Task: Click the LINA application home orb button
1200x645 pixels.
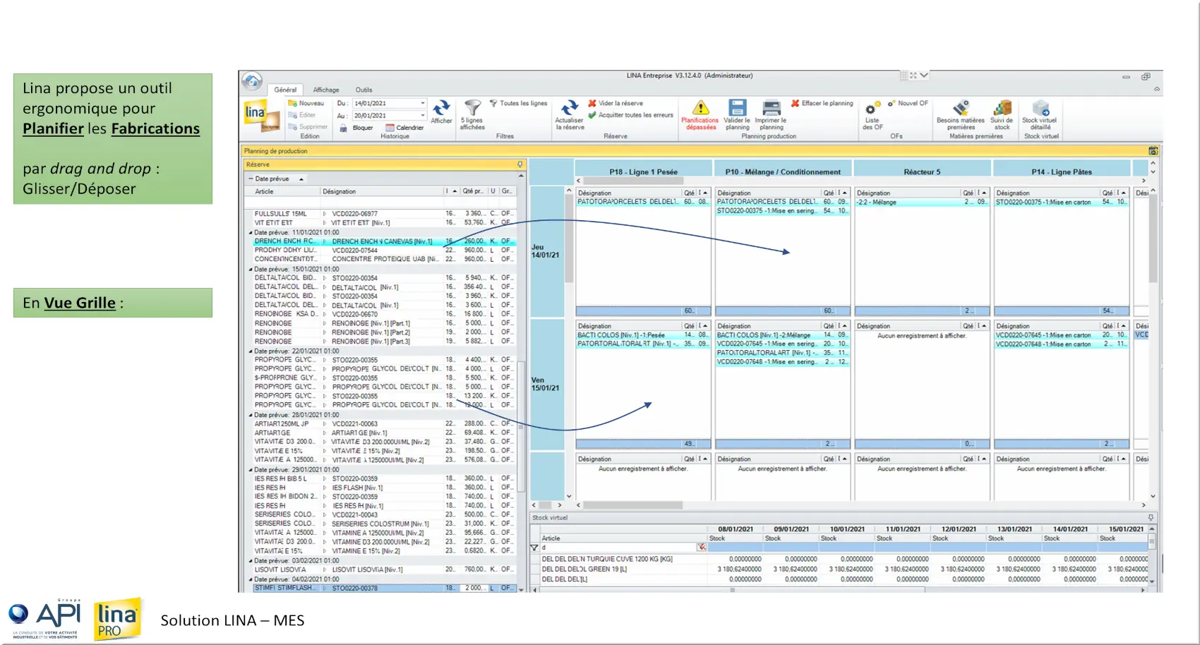Action: tap(252, 81)
